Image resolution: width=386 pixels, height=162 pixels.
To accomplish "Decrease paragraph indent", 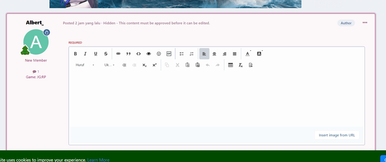I will pos(134,65).
